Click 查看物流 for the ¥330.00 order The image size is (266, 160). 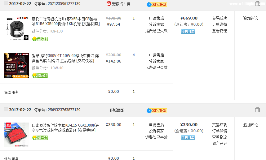click(x=219, y=137)
